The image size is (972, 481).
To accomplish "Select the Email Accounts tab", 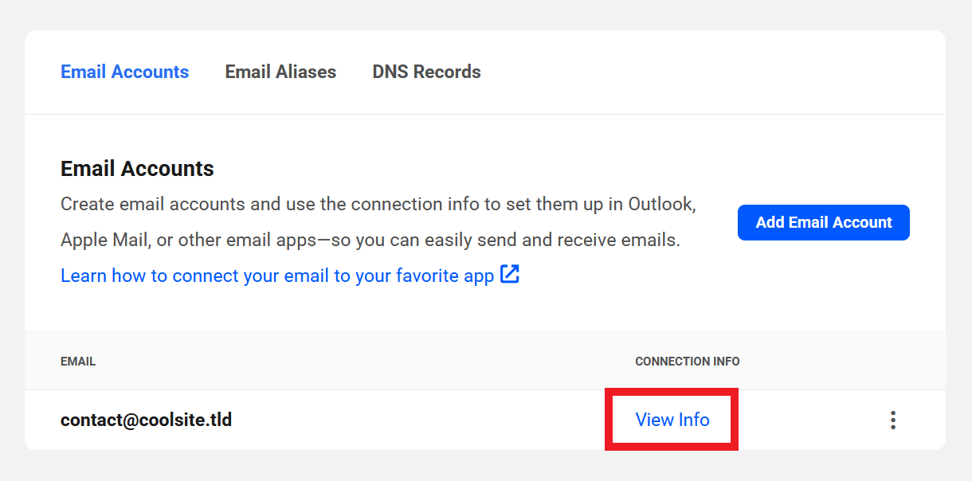I will tap(124, 72).
